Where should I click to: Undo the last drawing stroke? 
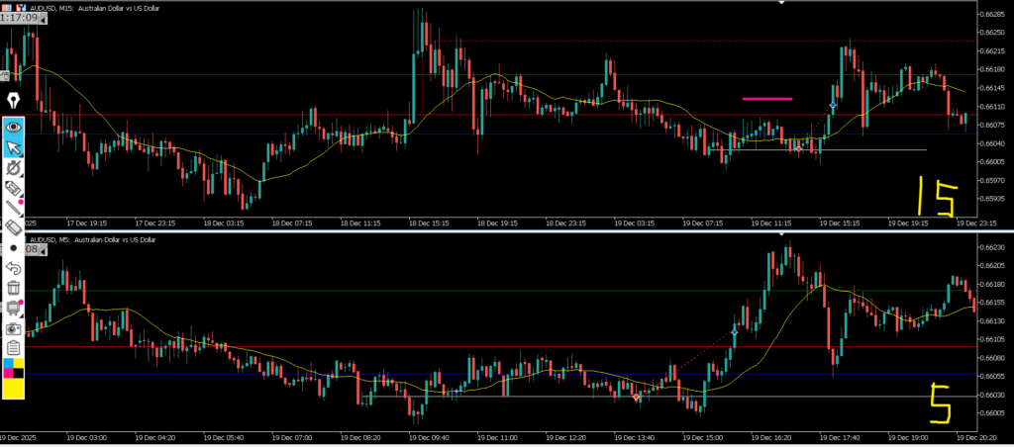click(14, 268)
